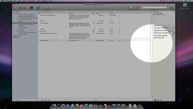Open Scrivener icon in the Dock
This screenshot has width=193, height=109.
point(105,106)
